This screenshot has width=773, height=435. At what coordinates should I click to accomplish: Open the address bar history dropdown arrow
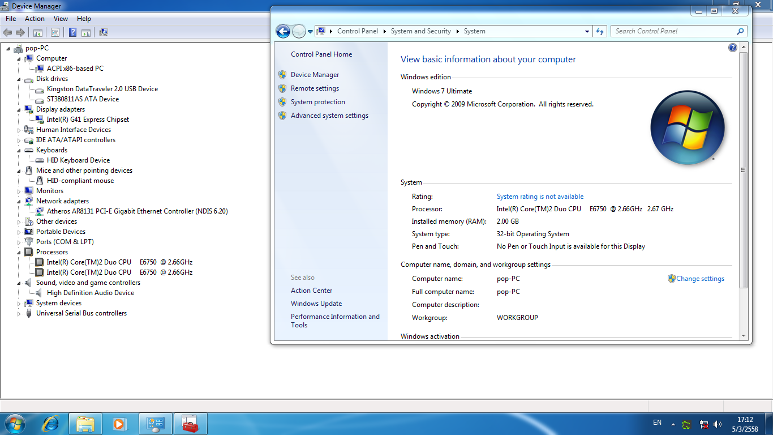[587, 31]
